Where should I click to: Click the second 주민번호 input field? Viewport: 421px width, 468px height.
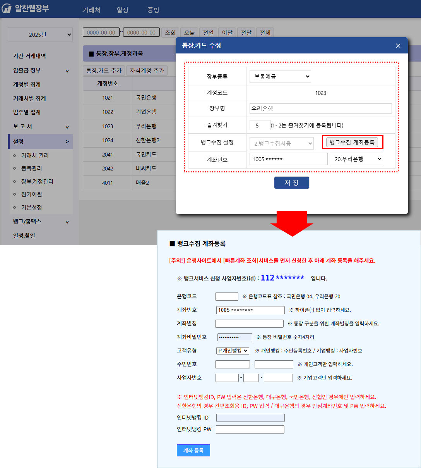click(x=274, y=364)
